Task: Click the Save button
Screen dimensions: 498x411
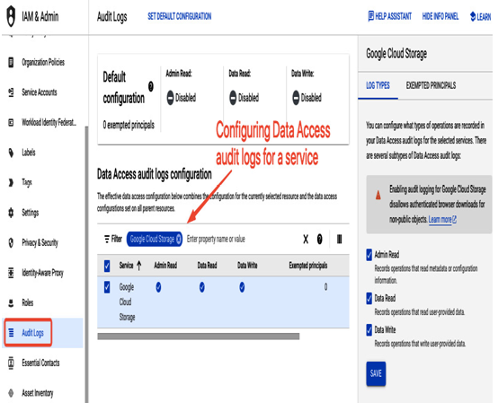Action: [x=376, y=373]
